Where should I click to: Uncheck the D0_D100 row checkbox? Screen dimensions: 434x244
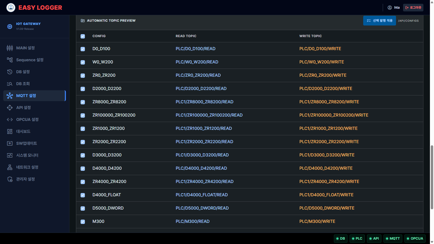[83, 49]
